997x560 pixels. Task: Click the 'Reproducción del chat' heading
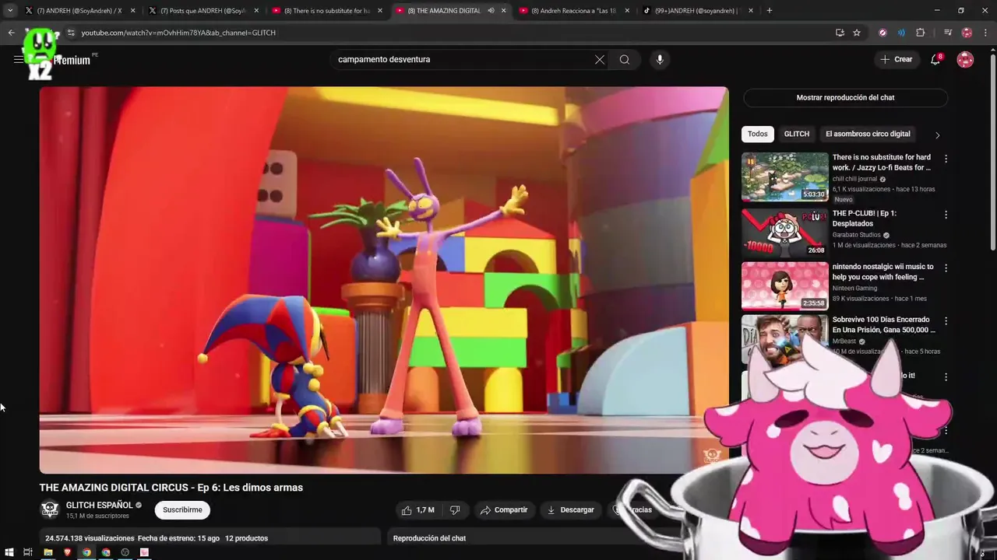click(429, 538)
